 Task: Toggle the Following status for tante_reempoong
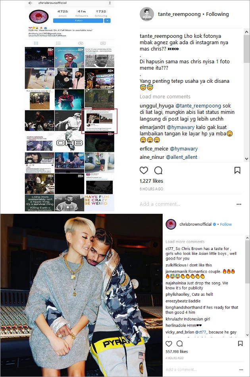point(217,14)
